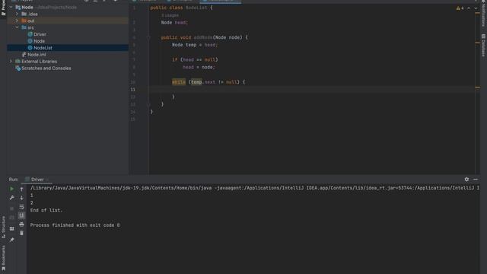Click the 'Node head;' field declaration
Screen dimensions: 487x274
174,22
